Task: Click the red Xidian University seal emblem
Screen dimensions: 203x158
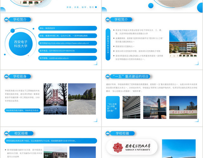Action: pyautogui.click(x=118, y=148)
